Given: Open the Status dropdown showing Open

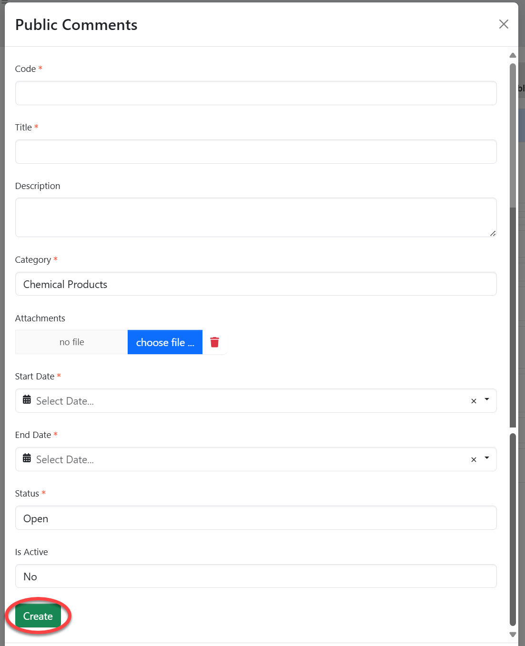Looking at the screenshot, I should [x=256, y=518].
